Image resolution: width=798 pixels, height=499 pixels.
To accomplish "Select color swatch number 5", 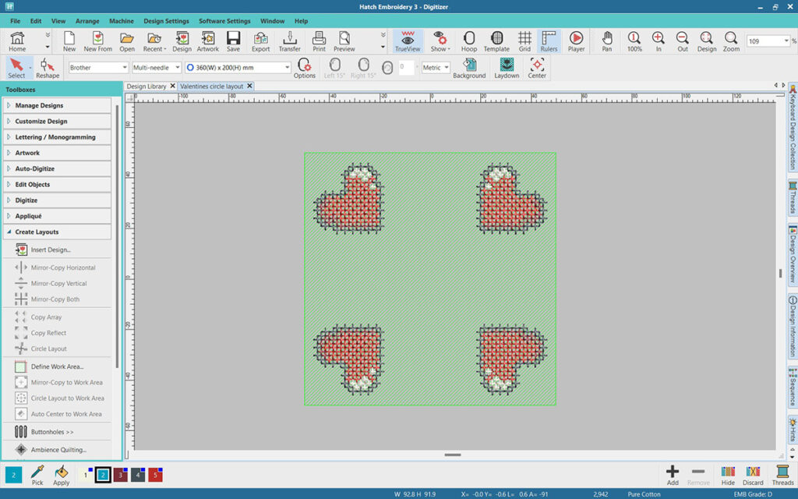I will pyautogui.click(x=155, y=475).
